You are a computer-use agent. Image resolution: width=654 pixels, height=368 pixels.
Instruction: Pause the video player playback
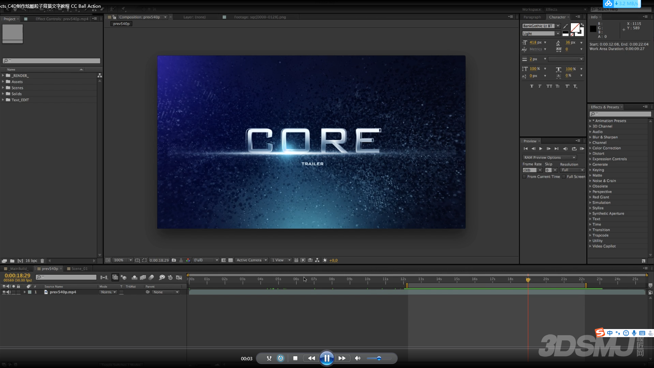pos(326,358)
